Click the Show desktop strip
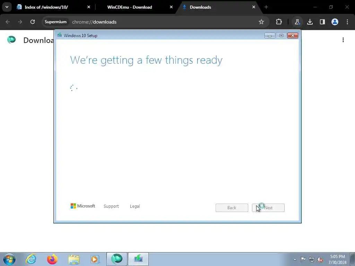 pyautogui.click(x=353, y=259)
